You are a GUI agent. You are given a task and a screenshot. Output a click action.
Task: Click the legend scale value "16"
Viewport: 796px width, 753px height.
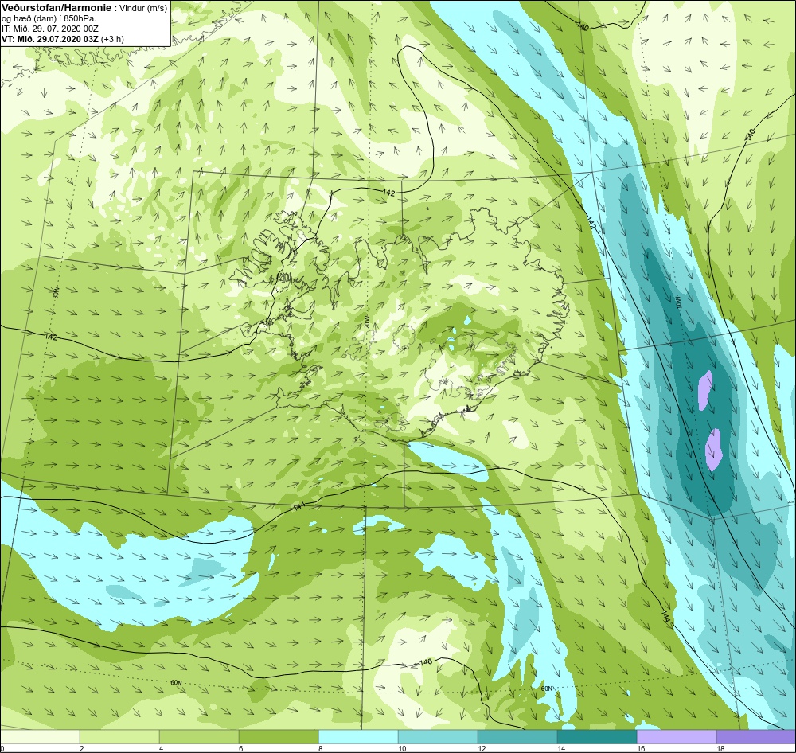(x=641, y=748)
